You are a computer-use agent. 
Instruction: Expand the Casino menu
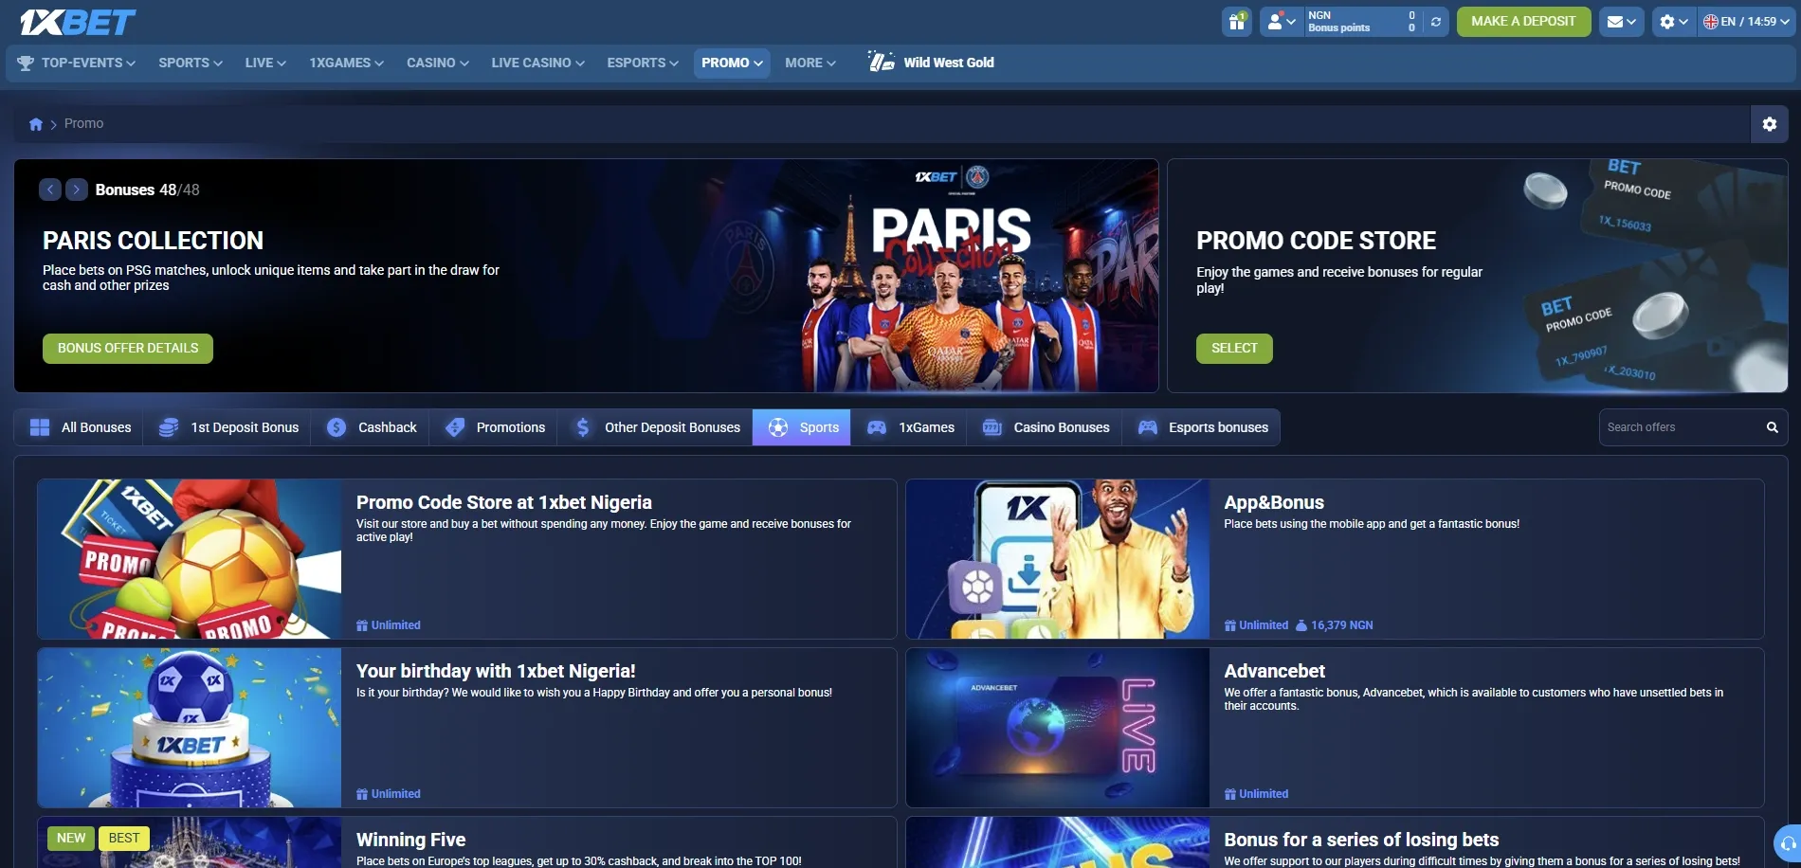[438, 63]
